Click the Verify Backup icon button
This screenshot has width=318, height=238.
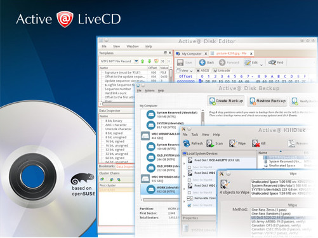(295, 101)
